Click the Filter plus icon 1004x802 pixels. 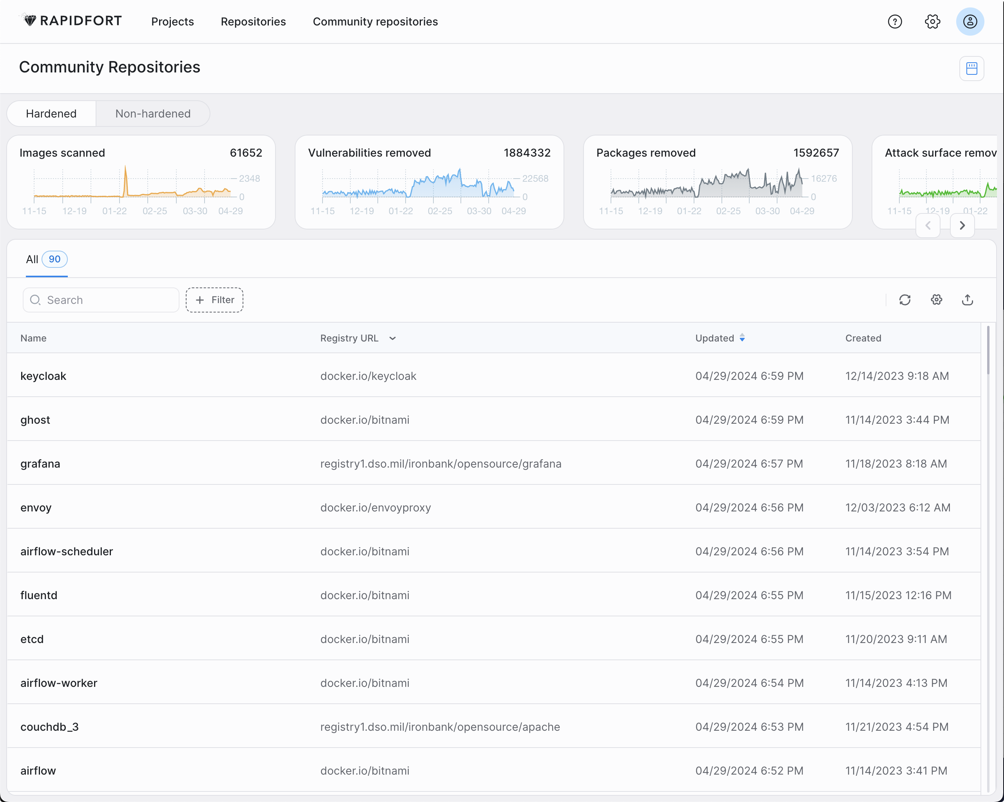200,300
